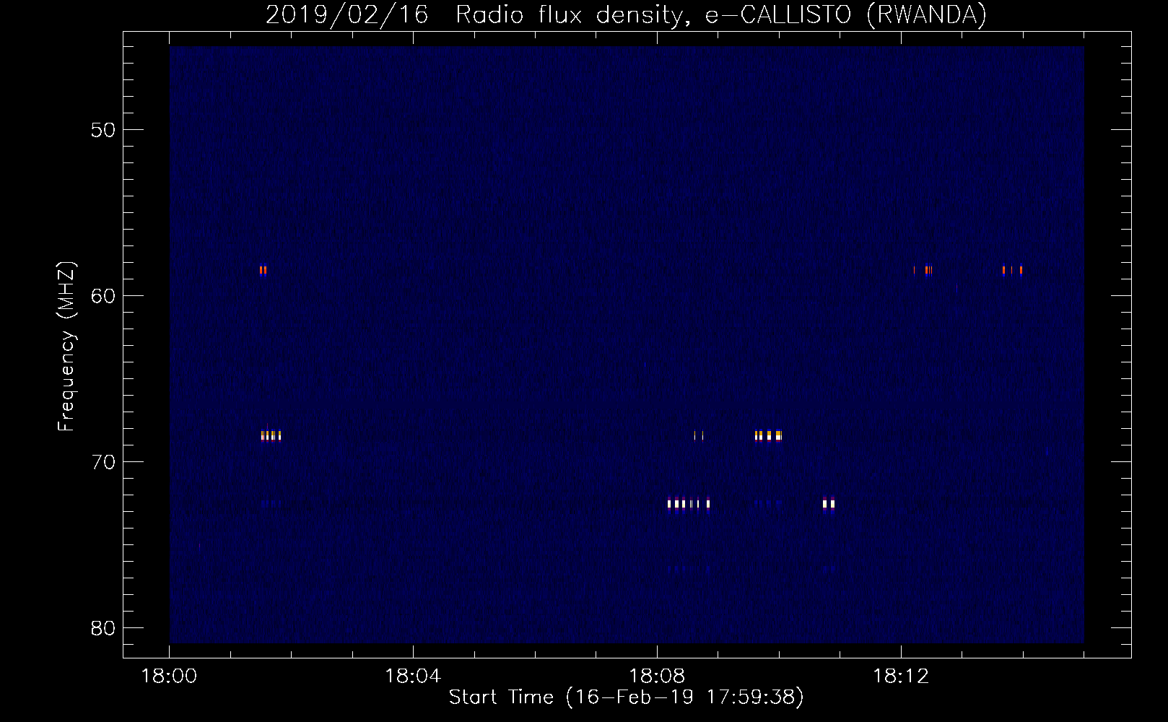This screenshot has height=722, width=1168.
Task: Select the 18:04 time tick label
Action: point(413,677)
